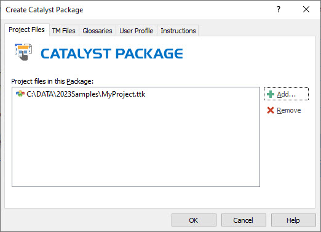Cancel the package creation
Viewport: 321px width, 232px height.
[x=244, y=220]
